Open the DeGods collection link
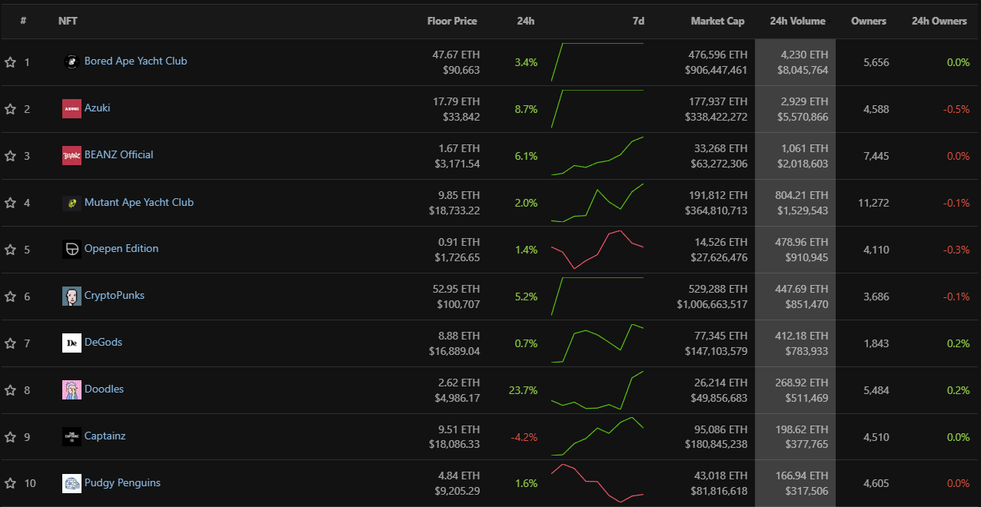The width and height of the screenshot is (981, 507). pos(103,342)
